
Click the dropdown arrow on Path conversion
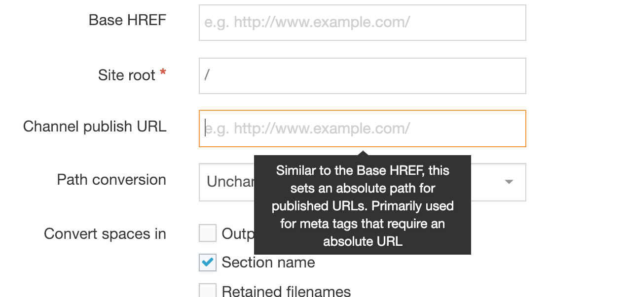click(509, 182)
